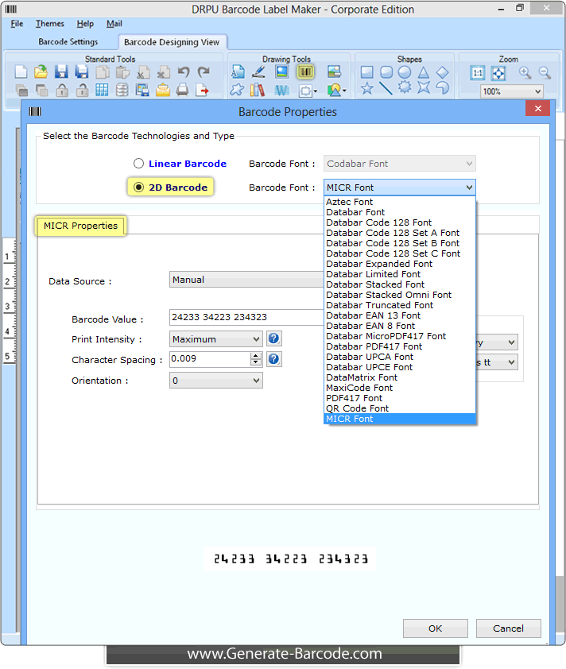Select the Diamond shape

point(443,72)
